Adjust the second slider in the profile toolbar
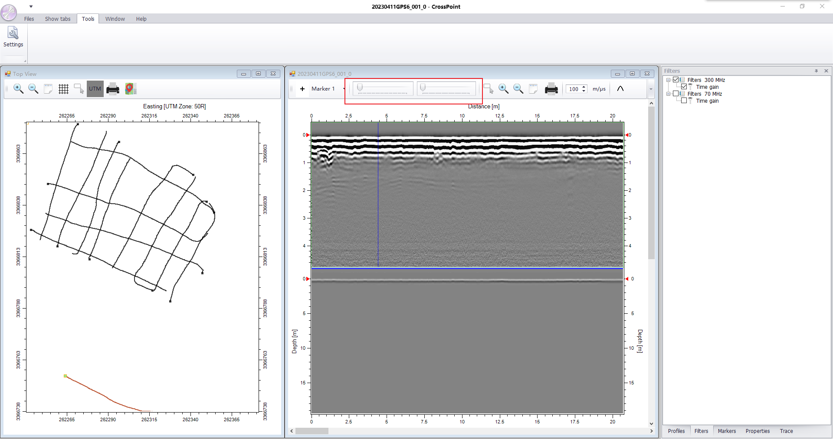Viewport: 833px width, 439px height. coord(446,89)
